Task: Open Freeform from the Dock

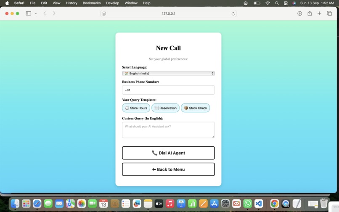Action: click(x=137, y=204)
